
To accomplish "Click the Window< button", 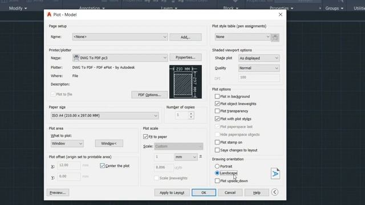I will 109,143.
